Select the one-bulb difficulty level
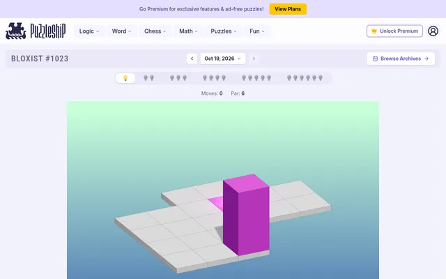The width and height of the screenshot is (446, 279). 125,78
